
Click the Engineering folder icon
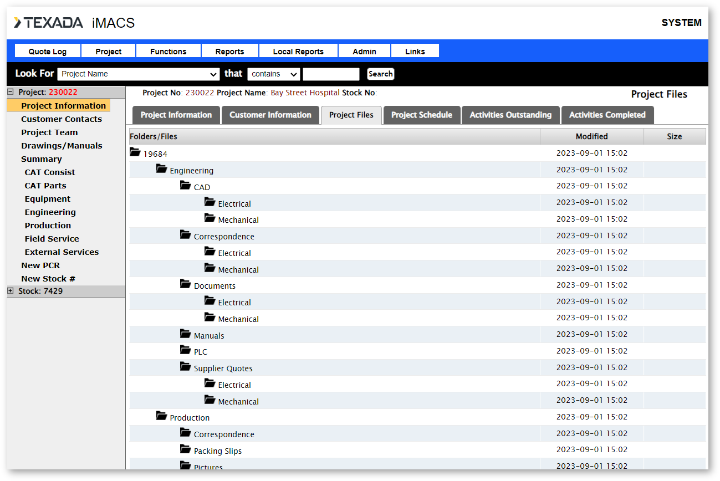click(x=161, y=169)
